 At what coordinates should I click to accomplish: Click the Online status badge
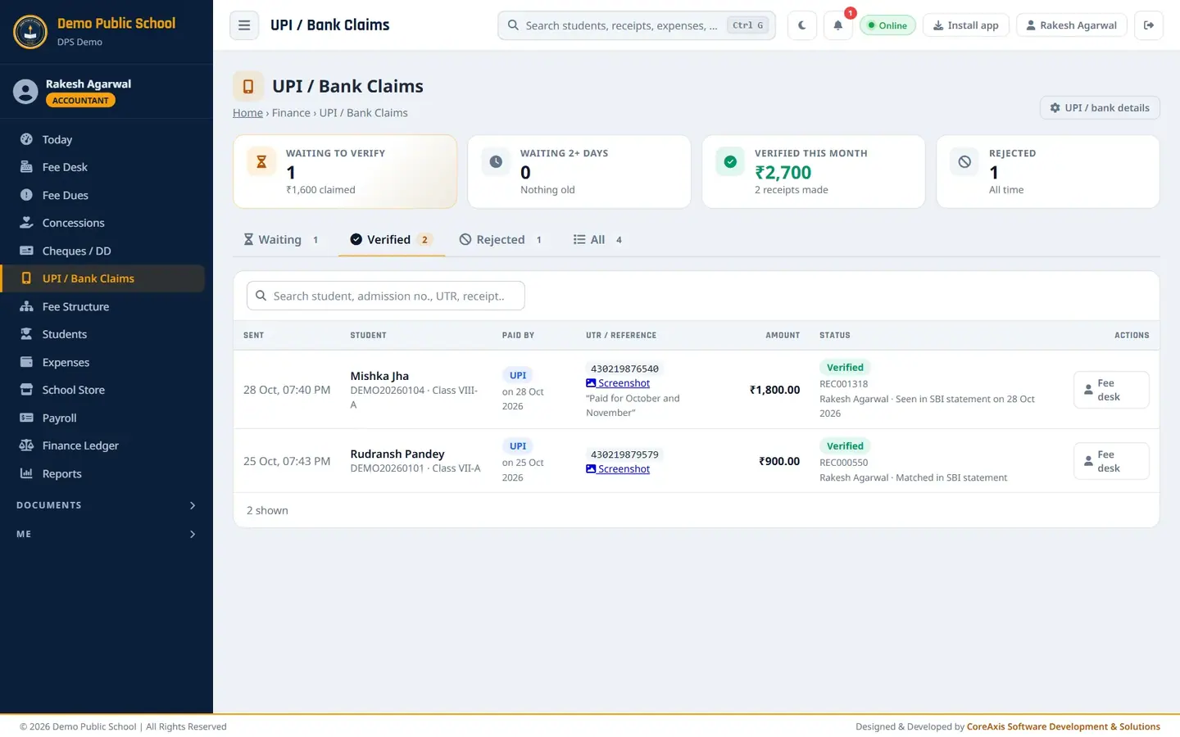(x=887, y=25)
